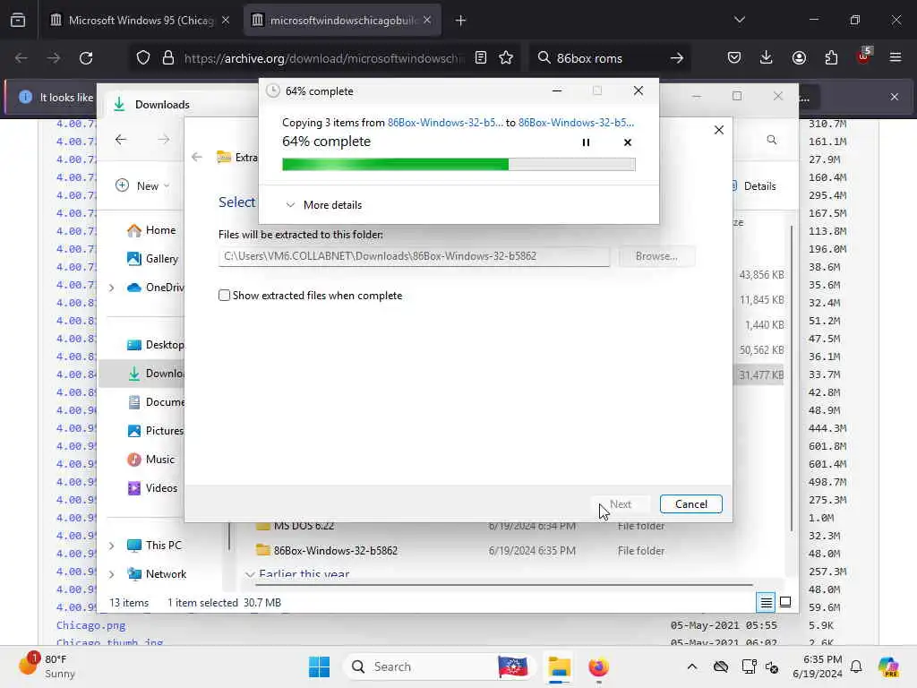Switch Explorer to details list view

766,602
